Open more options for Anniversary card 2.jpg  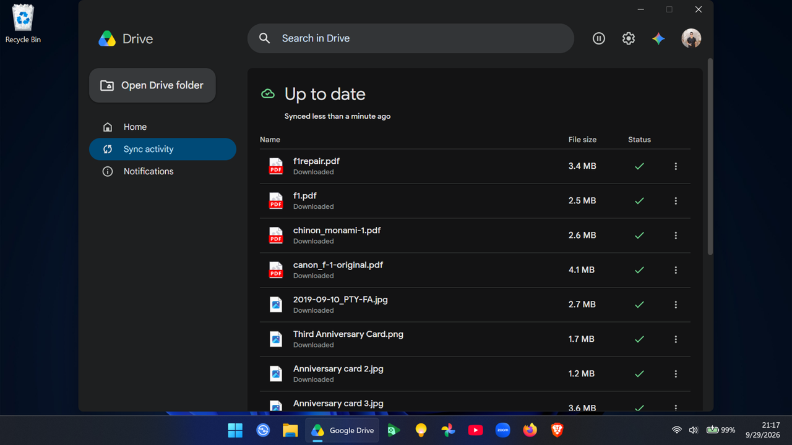click(x=676, y=374)
